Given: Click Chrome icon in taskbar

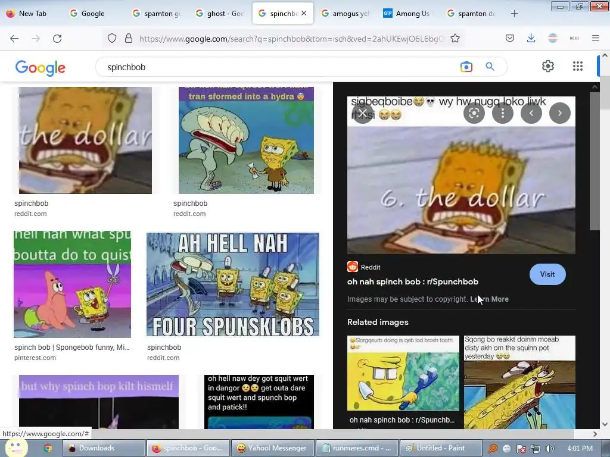Looking at the screenshot, I should pyautogui.click(x=48, y=449).
